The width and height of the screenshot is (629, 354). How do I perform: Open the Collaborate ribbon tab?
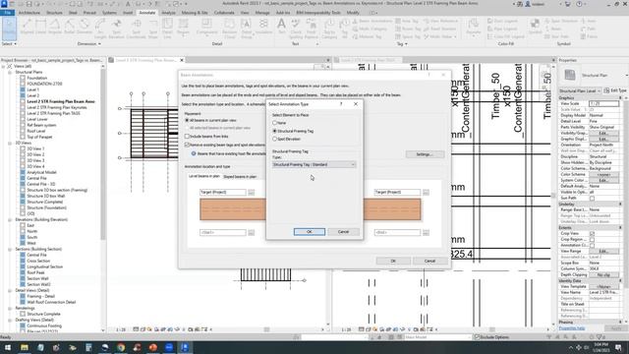click(224, 13)
